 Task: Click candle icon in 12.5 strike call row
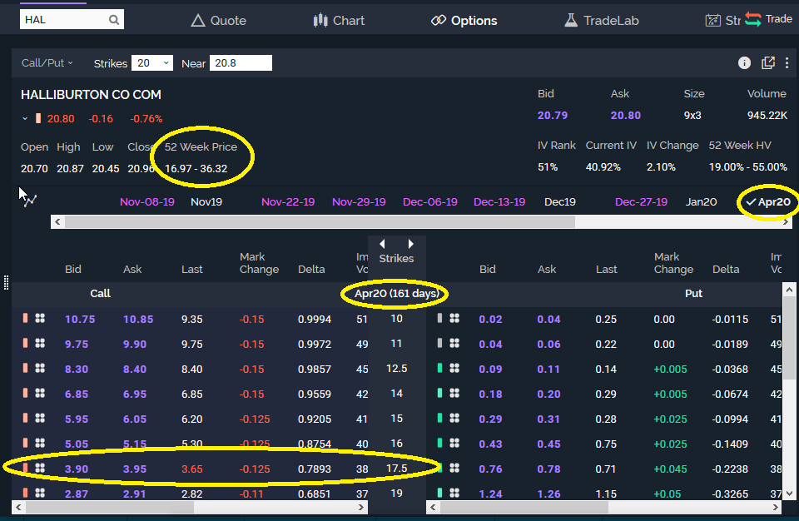point(25,368)
